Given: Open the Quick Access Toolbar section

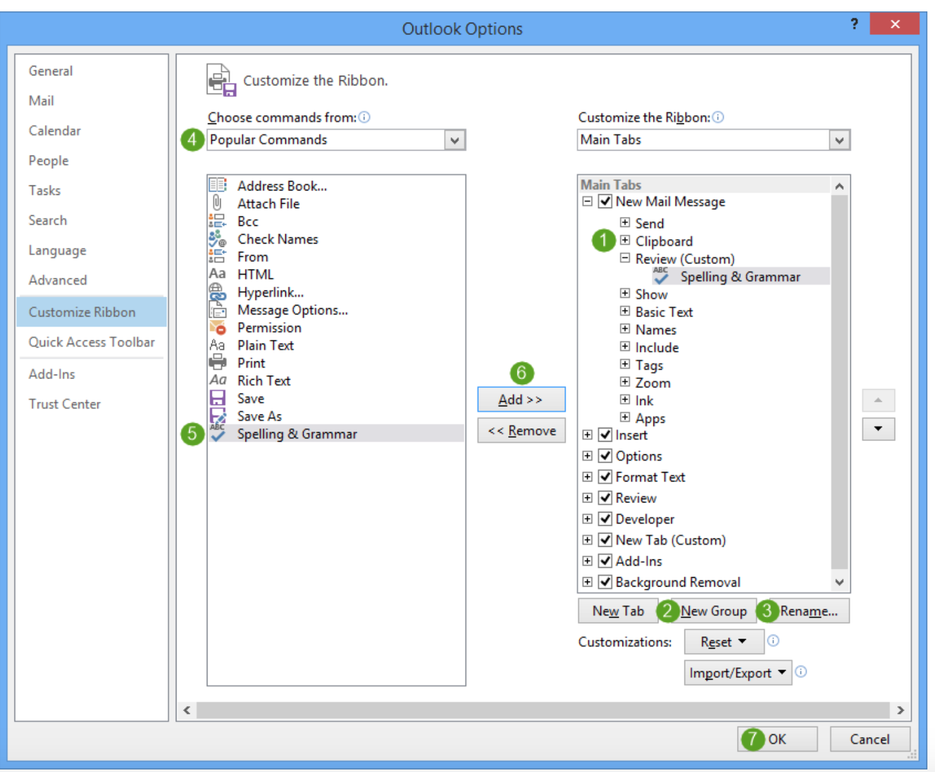Looking at the screenshot, I should coord(91,342).
